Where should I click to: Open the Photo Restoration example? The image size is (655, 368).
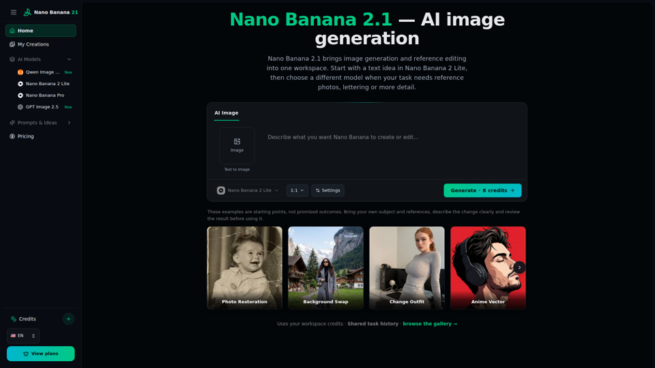(x=244, y=268)
